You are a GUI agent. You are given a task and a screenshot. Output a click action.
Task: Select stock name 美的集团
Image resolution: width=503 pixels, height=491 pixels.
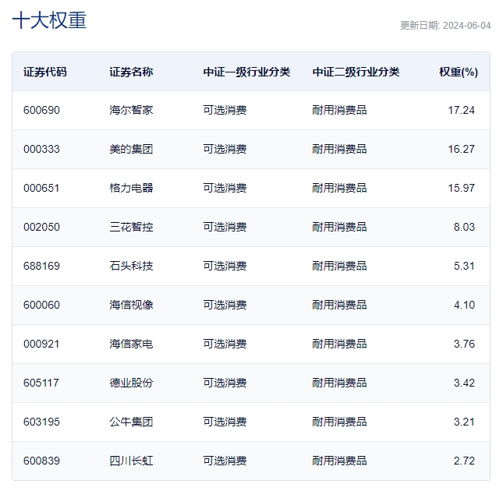[x=131, y=149]
